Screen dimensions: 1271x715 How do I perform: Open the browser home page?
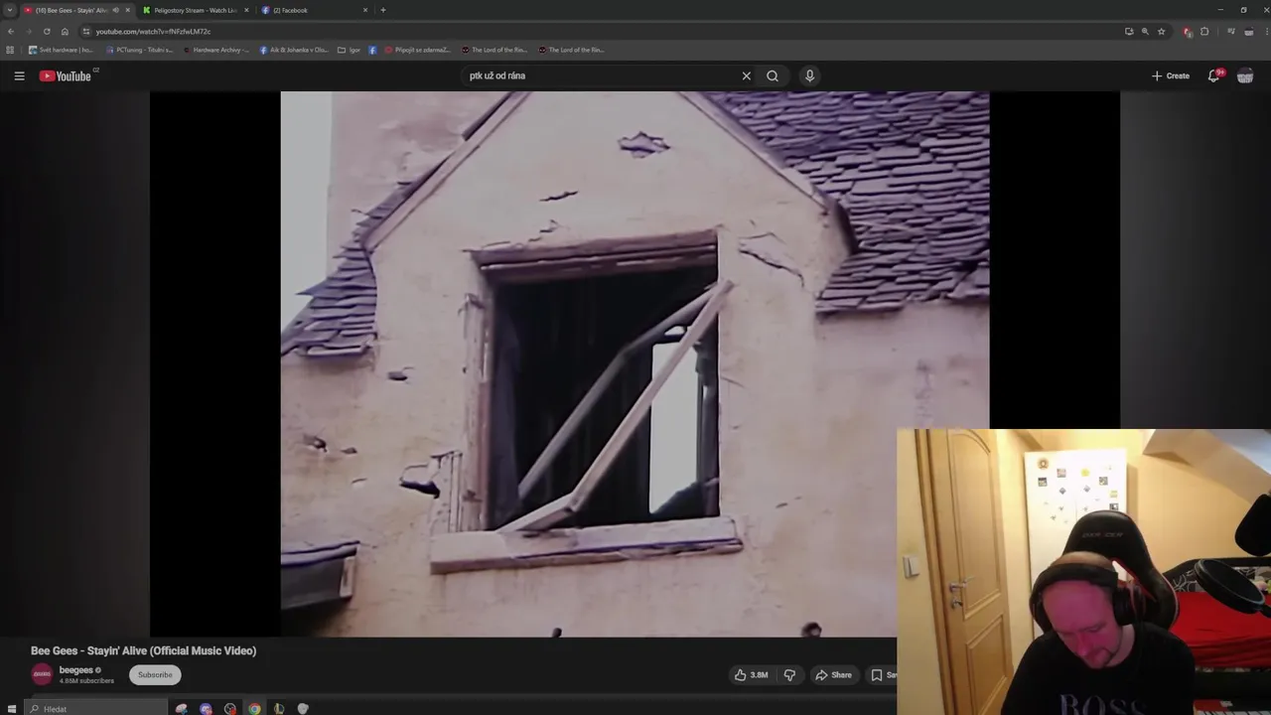[65, 31]
